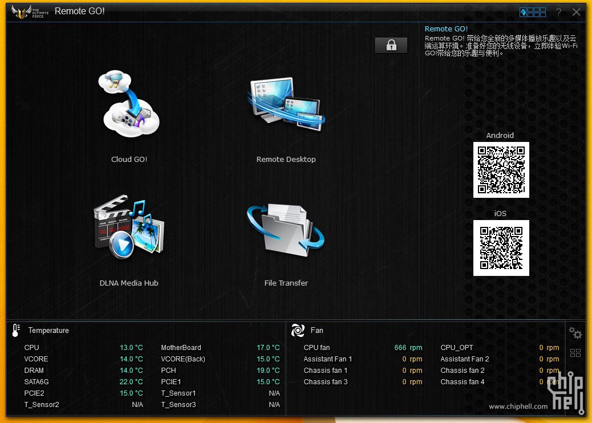Click the iOS QR code
Viewport: 592px width, 423px height.
click(x=501, y=248)
